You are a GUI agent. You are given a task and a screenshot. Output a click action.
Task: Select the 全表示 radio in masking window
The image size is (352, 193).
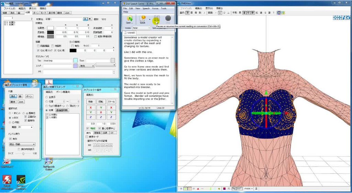[47, 97]
